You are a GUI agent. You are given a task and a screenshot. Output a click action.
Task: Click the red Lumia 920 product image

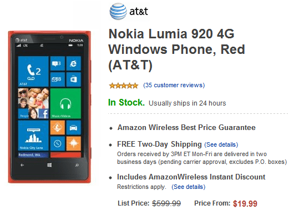[x=50, y=107]
